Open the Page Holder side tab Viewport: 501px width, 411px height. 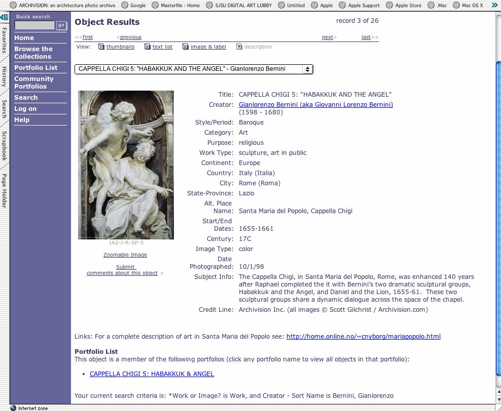(4, 191)
